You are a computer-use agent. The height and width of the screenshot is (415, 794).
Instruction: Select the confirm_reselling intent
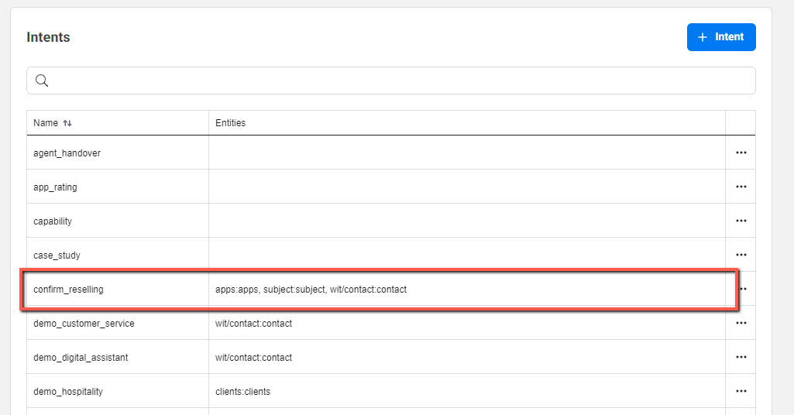click(x=68, y=290)
